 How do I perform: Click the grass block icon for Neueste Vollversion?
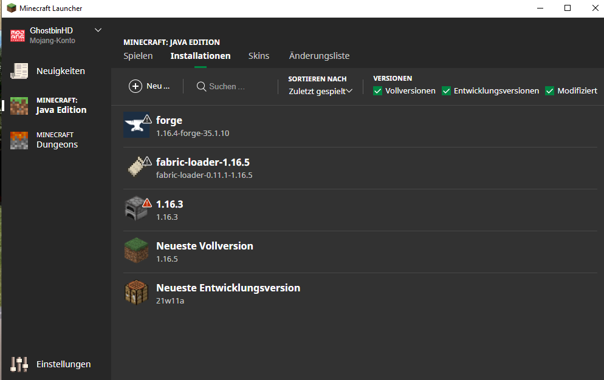tap(136, 251)
